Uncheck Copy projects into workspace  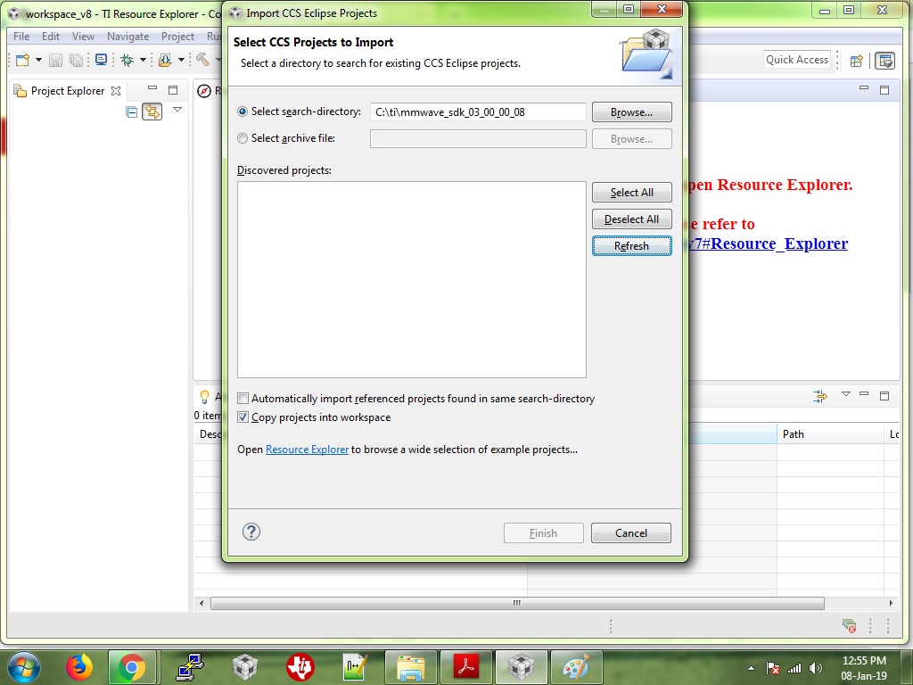pyautogui.click(x=243, y=417)
